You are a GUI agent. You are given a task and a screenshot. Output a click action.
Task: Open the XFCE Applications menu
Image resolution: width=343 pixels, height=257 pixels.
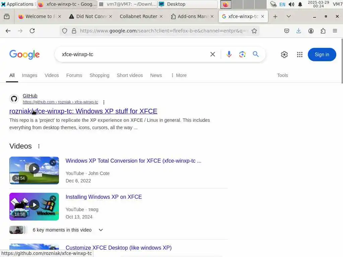pyautogui.click(x=18, y=4)
